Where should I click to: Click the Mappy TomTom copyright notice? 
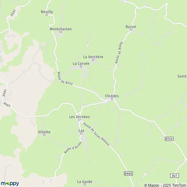165,185
